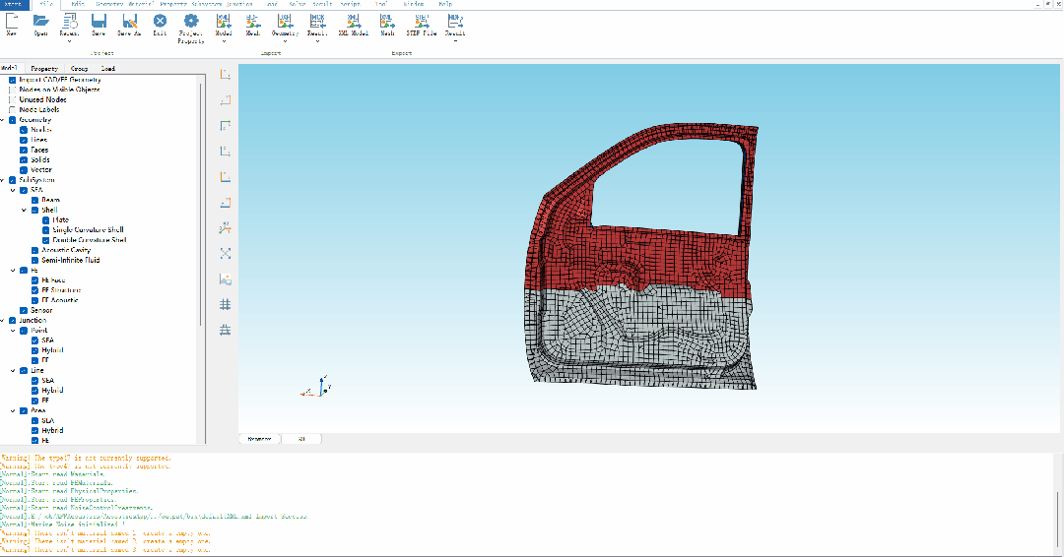1064x557 pixels.
Task: Save the project with the Save icon
Action: pyautogui.click(x=99, y=22)
